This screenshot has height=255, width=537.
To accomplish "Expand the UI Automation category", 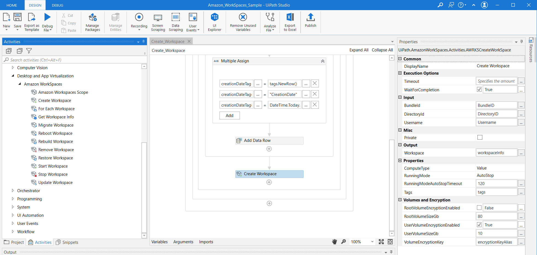I will click(13, 215).
